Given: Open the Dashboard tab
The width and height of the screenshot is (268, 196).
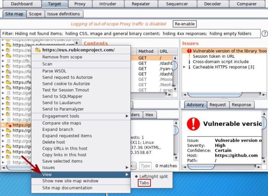Looking at the screenshot, I should click(x=22, y=4).
